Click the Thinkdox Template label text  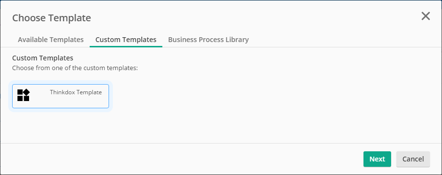click(76, 92)
